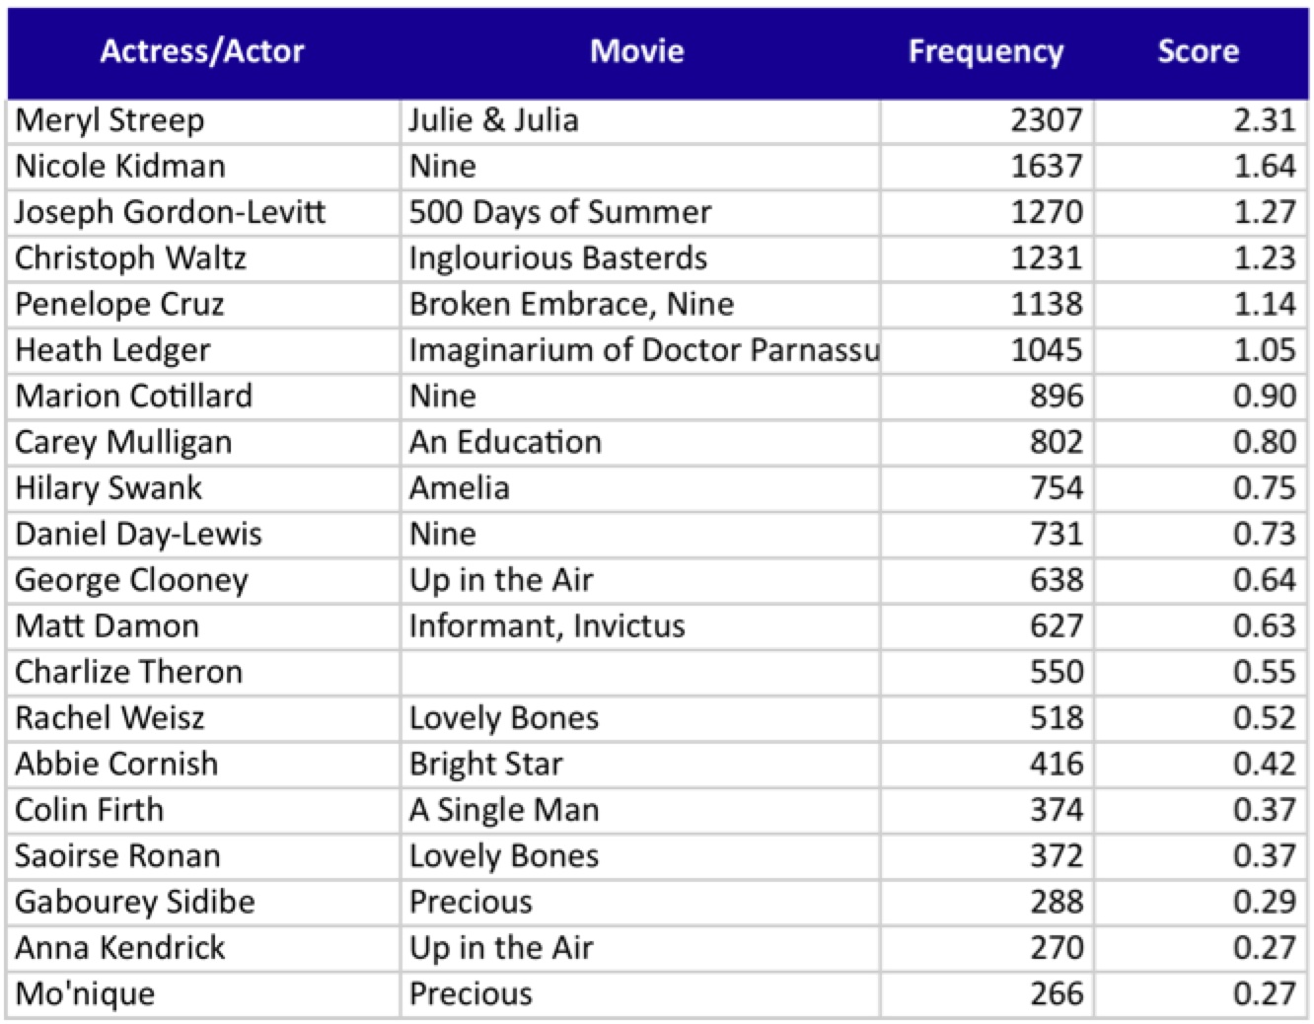Select the empty movie cell for Charlize Theron
Image resolution: width=1314 pixels, height=1024 pixels.
coord(639,672)
